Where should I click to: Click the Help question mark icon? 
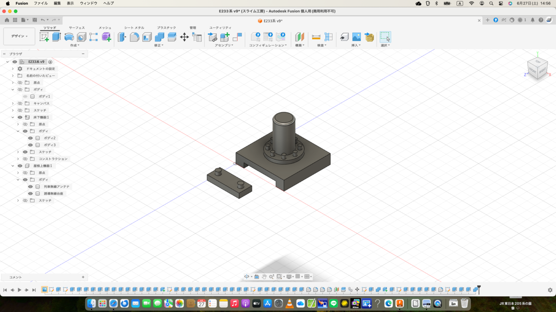pos(541,20)
